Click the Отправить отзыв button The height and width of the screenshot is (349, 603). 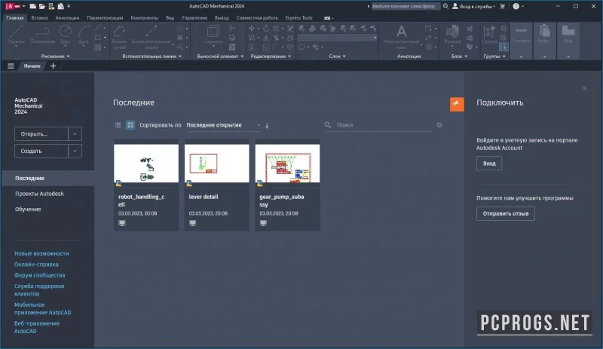pyautogui.click(x=506, y=213)
